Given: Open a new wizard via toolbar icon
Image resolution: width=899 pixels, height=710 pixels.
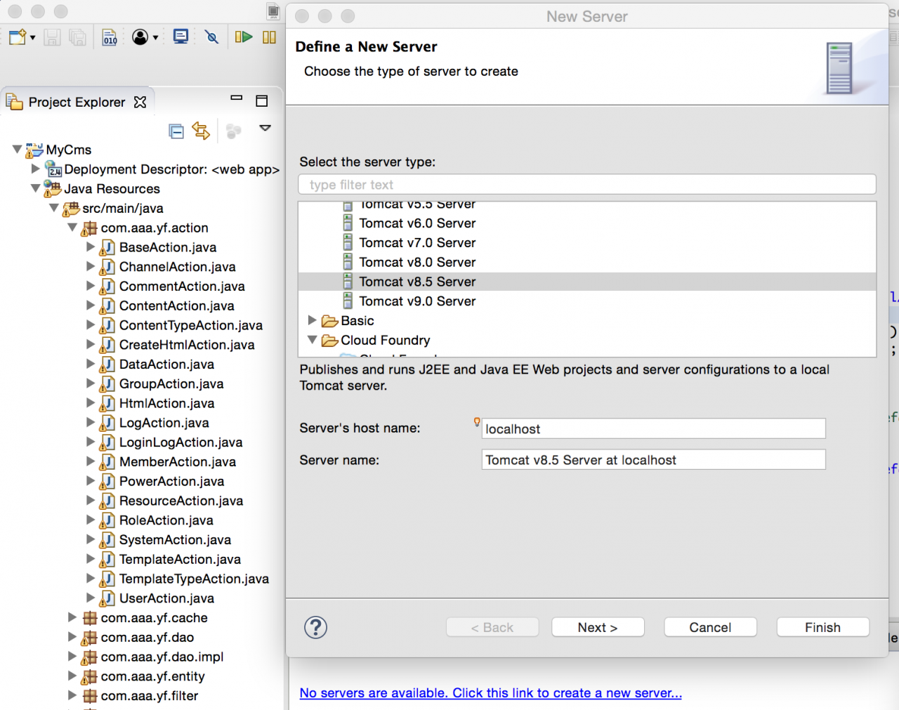Looking at the screenshot, I should (15, 37).
